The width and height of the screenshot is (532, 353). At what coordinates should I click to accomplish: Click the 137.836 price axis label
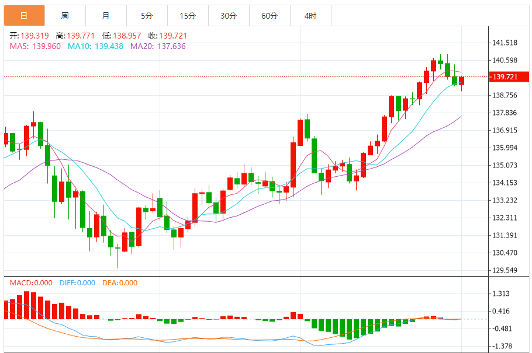[x=505, y=113]
